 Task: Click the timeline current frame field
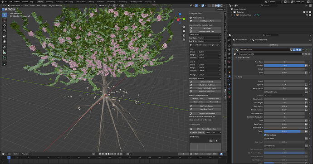coord(183,154)
